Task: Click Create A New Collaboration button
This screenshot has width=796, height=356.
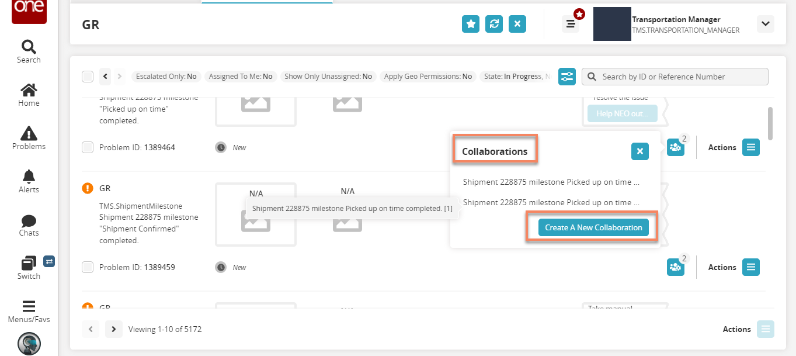Action: 593,227
